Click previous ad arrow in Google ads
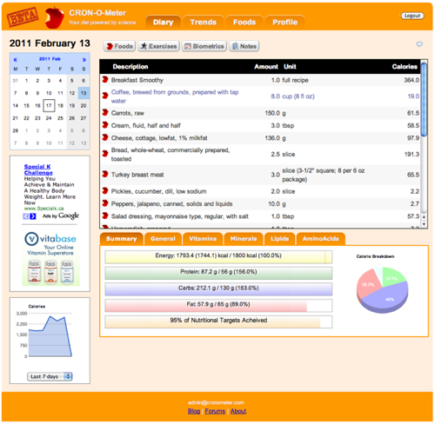Screen dimensions: 435x424 26,216
